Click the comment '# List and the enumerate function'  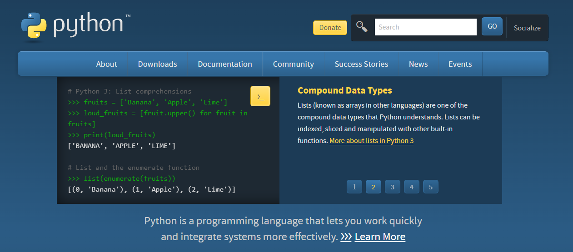pos(134,168)
